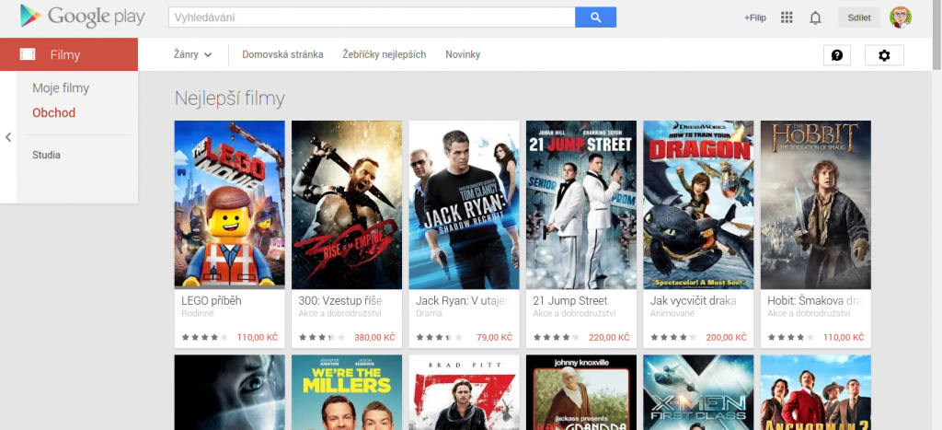The image size is (942, 430).
Task: Open the Novinky tab
Action: (x=463, y=54)
